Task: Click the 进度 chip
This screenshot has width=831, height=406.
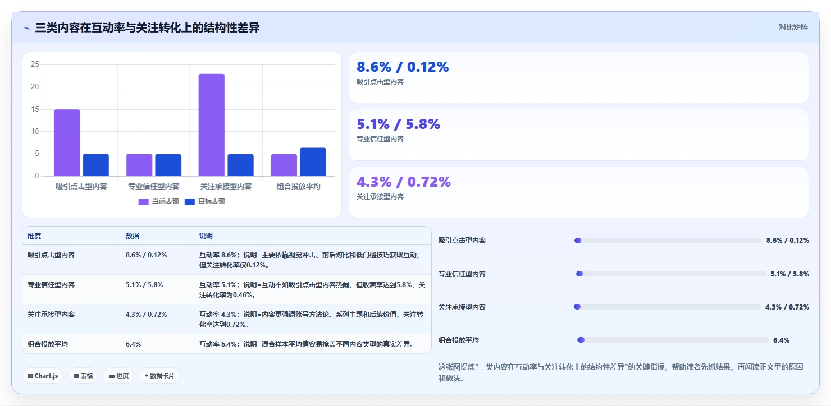Action: pos(118,376)
